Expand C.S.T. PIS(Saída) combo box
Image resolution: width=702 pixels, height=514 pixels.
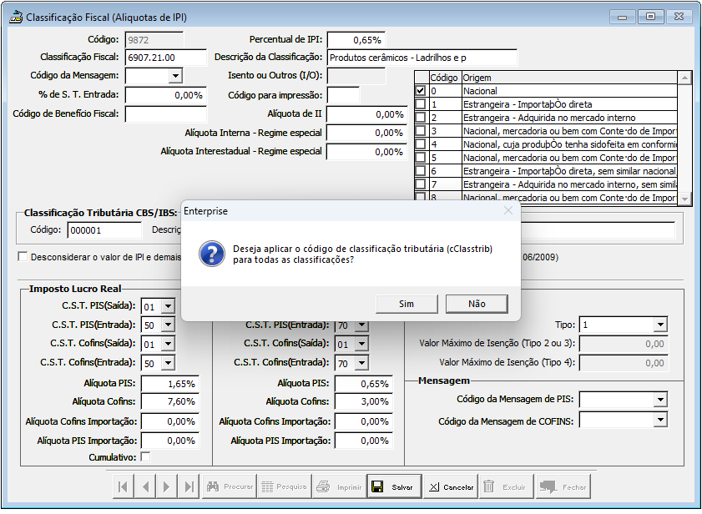(x=168, y=306)
